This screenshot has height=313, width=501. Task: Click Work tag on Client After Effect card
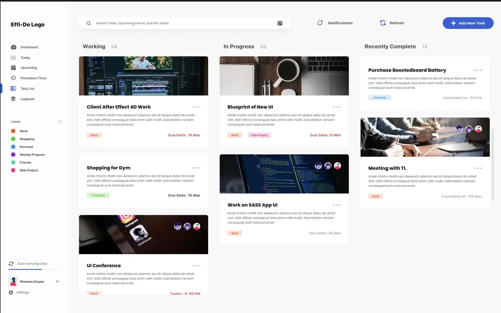[x=94, y=135]
